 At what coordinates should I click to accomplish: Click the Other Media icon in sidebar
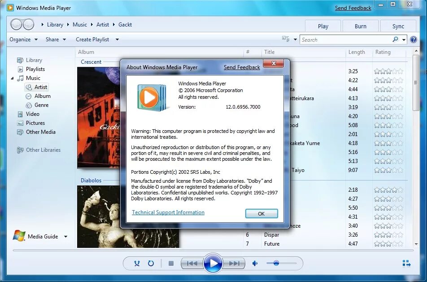click(20, 132)
